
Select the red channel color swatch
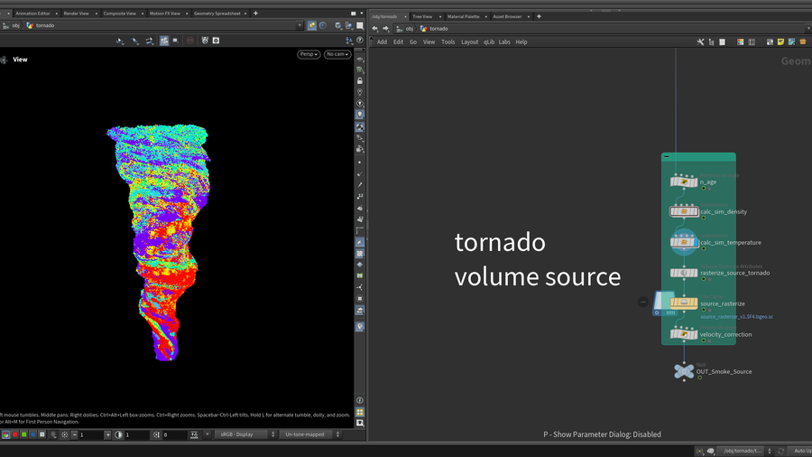(15, 434)
